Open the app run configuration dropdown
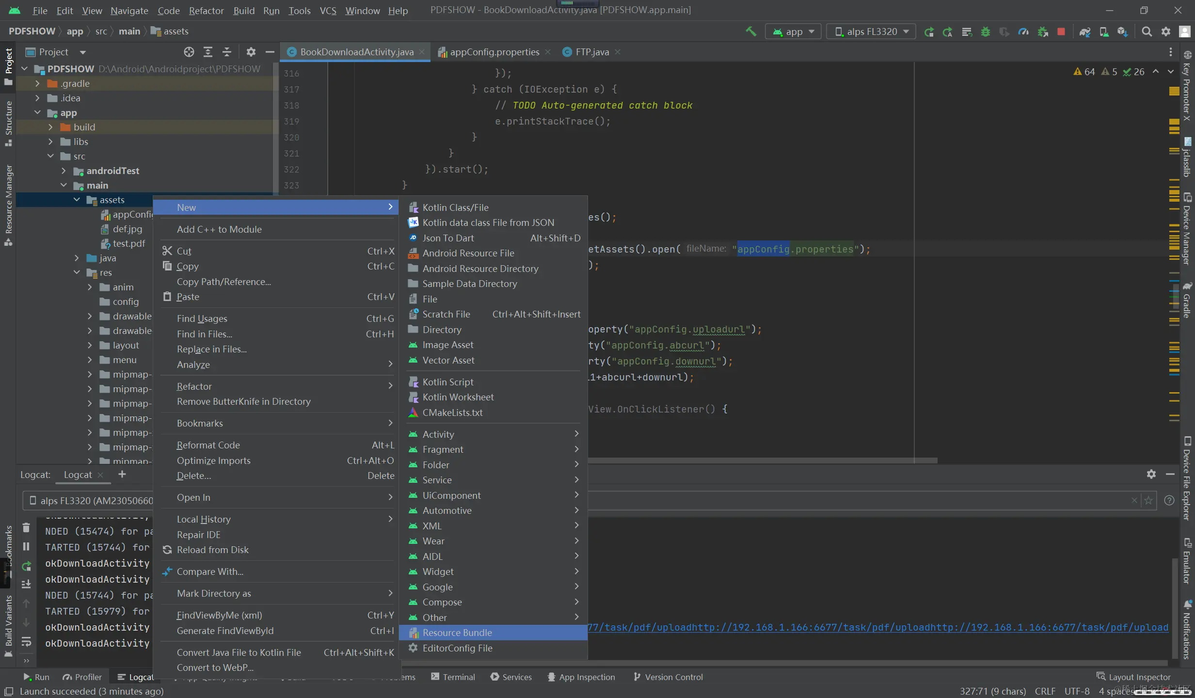 pos(794,32)
